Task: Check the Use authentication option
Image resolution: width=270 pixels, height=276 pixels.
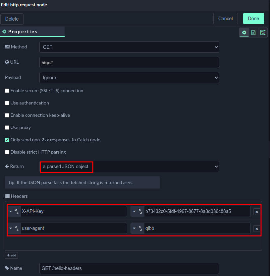Action: click(x=7, y=103)
